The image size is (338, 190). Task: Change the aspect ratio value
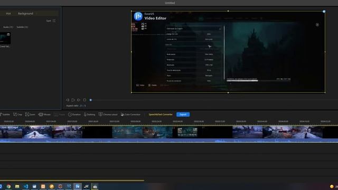click(82, 106)
